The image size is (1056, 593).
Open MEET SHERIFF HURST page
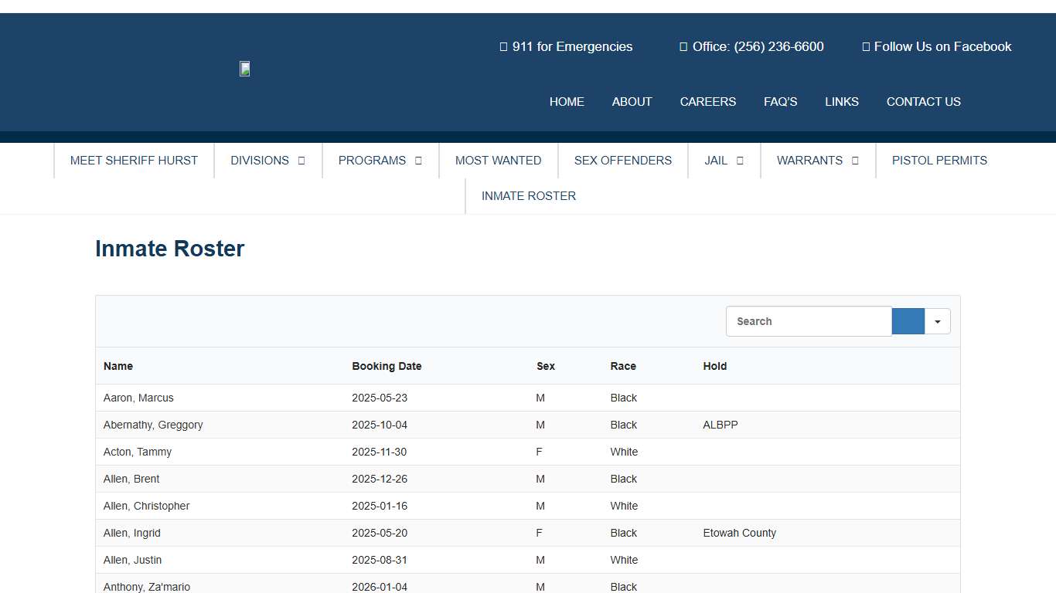[133, 161]
